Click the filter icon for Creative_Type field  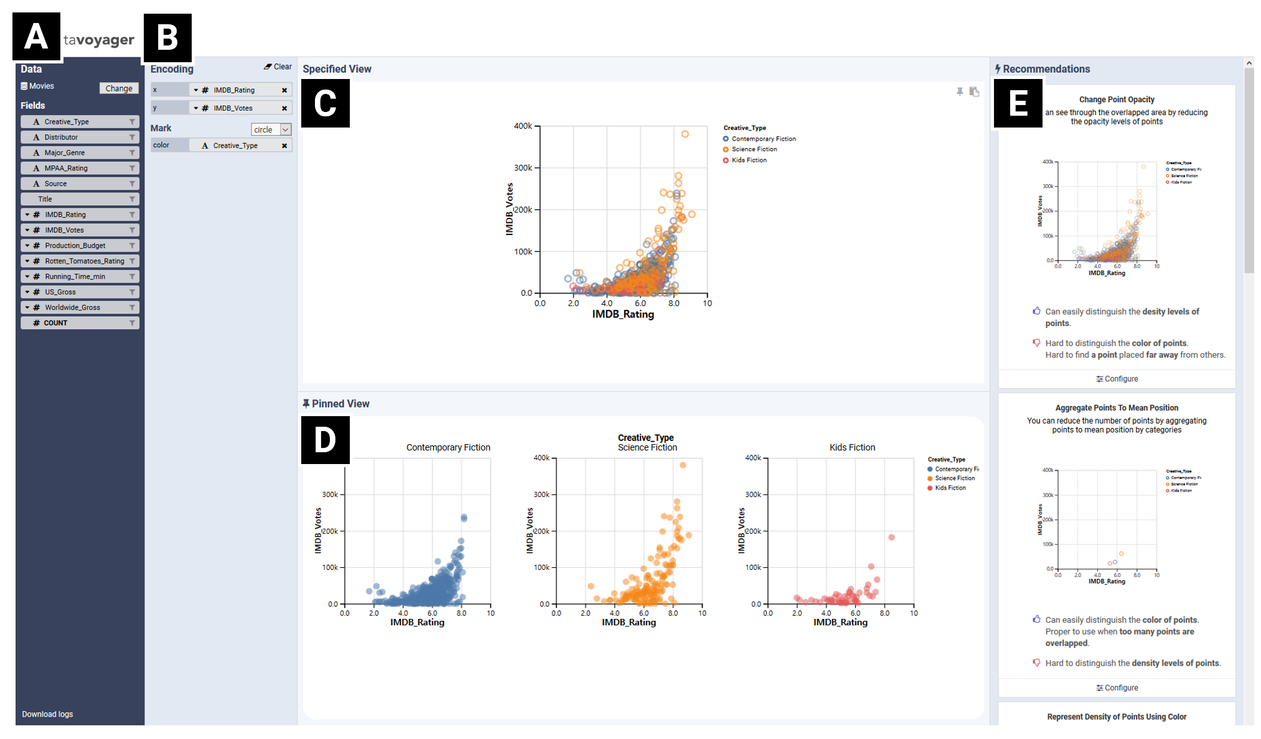click(132, 122)
